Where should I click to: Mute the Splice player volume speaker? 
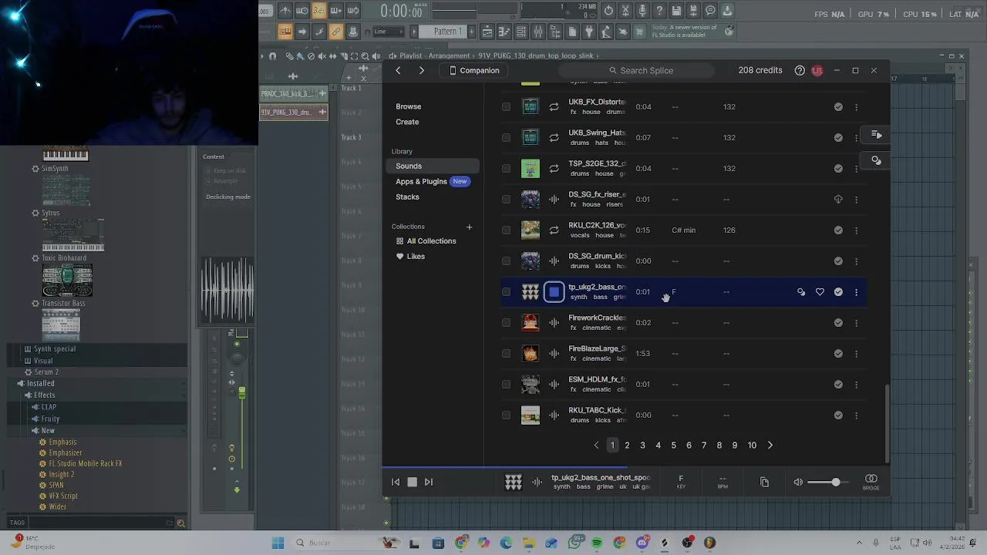click(798, 482)
